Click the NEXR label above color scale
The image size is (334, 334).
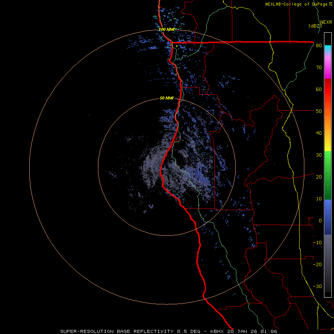click(x=326, y=22)
